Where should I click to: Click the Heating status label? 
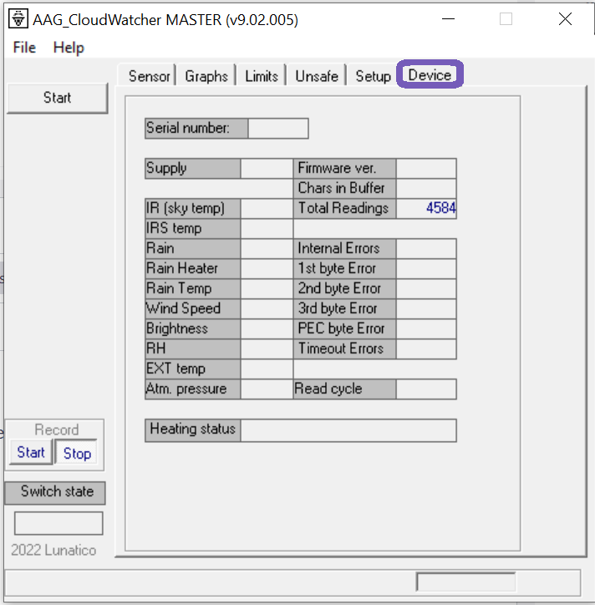pos(192,430)
